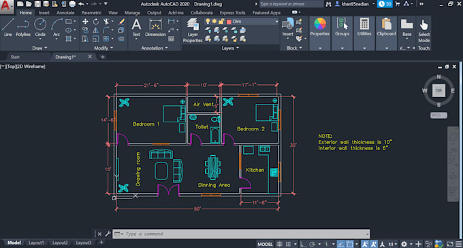Toggle Ortho mode in status bar
This screenshot has width=463, height=248.
[x=303, y=244]
